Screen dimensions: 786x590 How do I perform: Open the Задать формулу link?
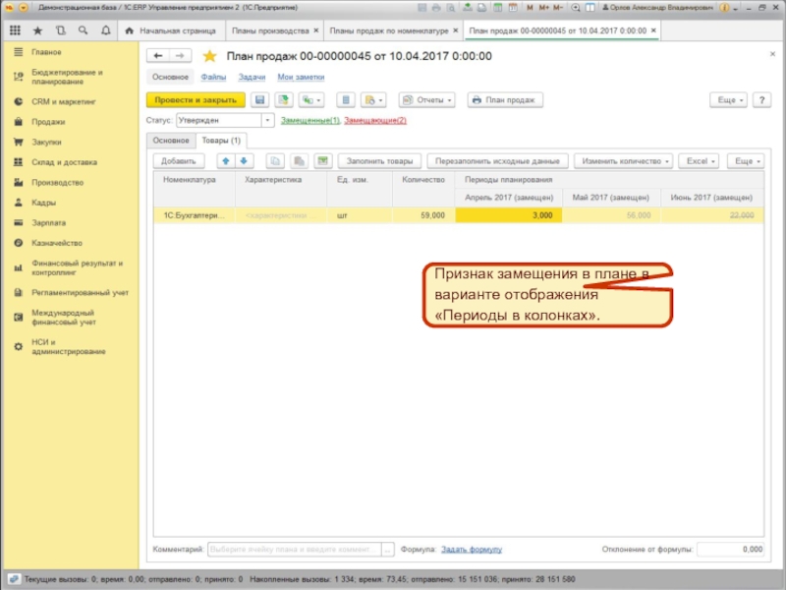(x=472, y=550)
